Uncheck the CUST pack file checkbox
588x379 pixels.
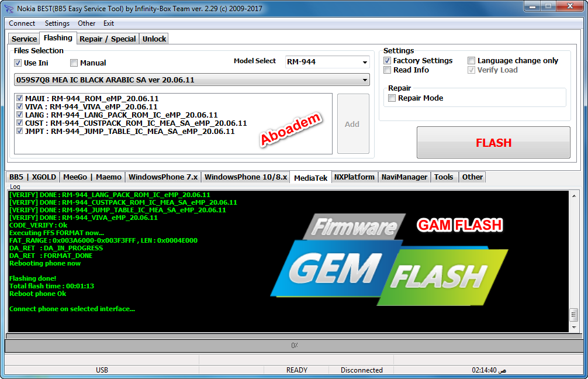19,123
